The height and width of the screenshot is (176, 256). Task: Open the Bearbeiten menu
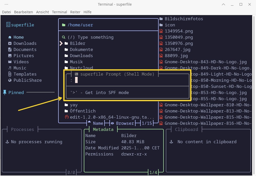tap(23, 12)
